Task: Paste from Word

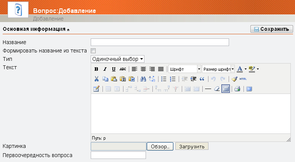Action: coord(132,79)
